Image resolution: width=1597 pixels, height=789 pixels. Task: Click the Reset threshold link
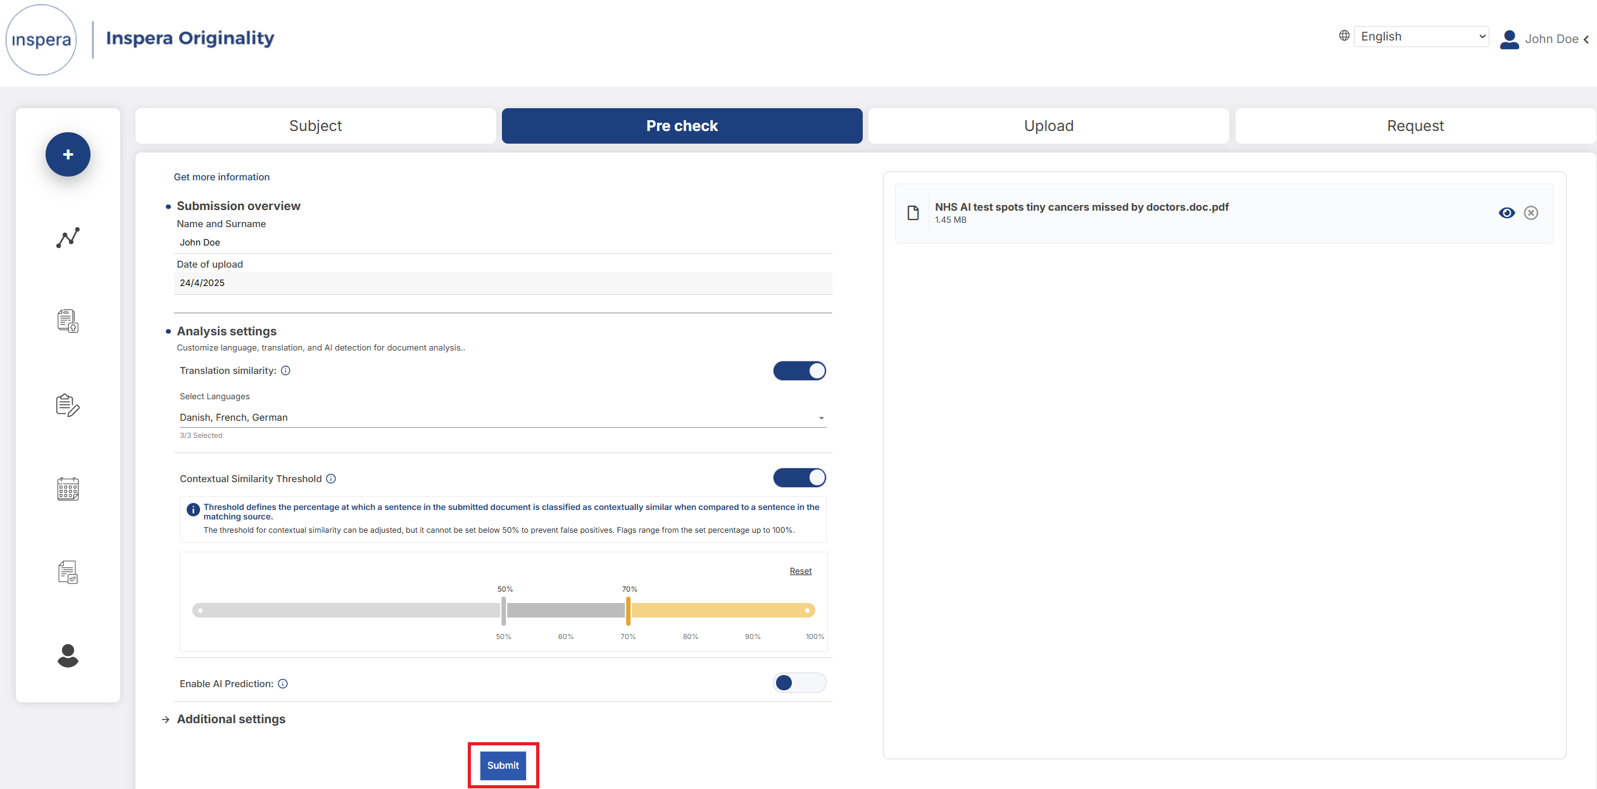coord(801,571)
